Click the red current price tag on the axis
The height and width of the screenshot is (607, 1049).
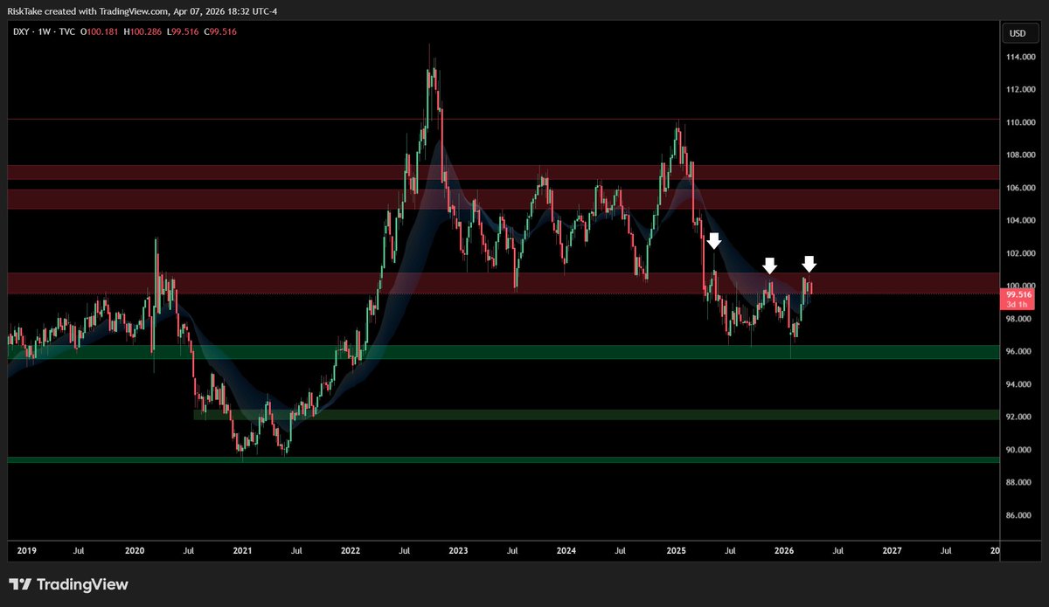[x=1018, y=300]
